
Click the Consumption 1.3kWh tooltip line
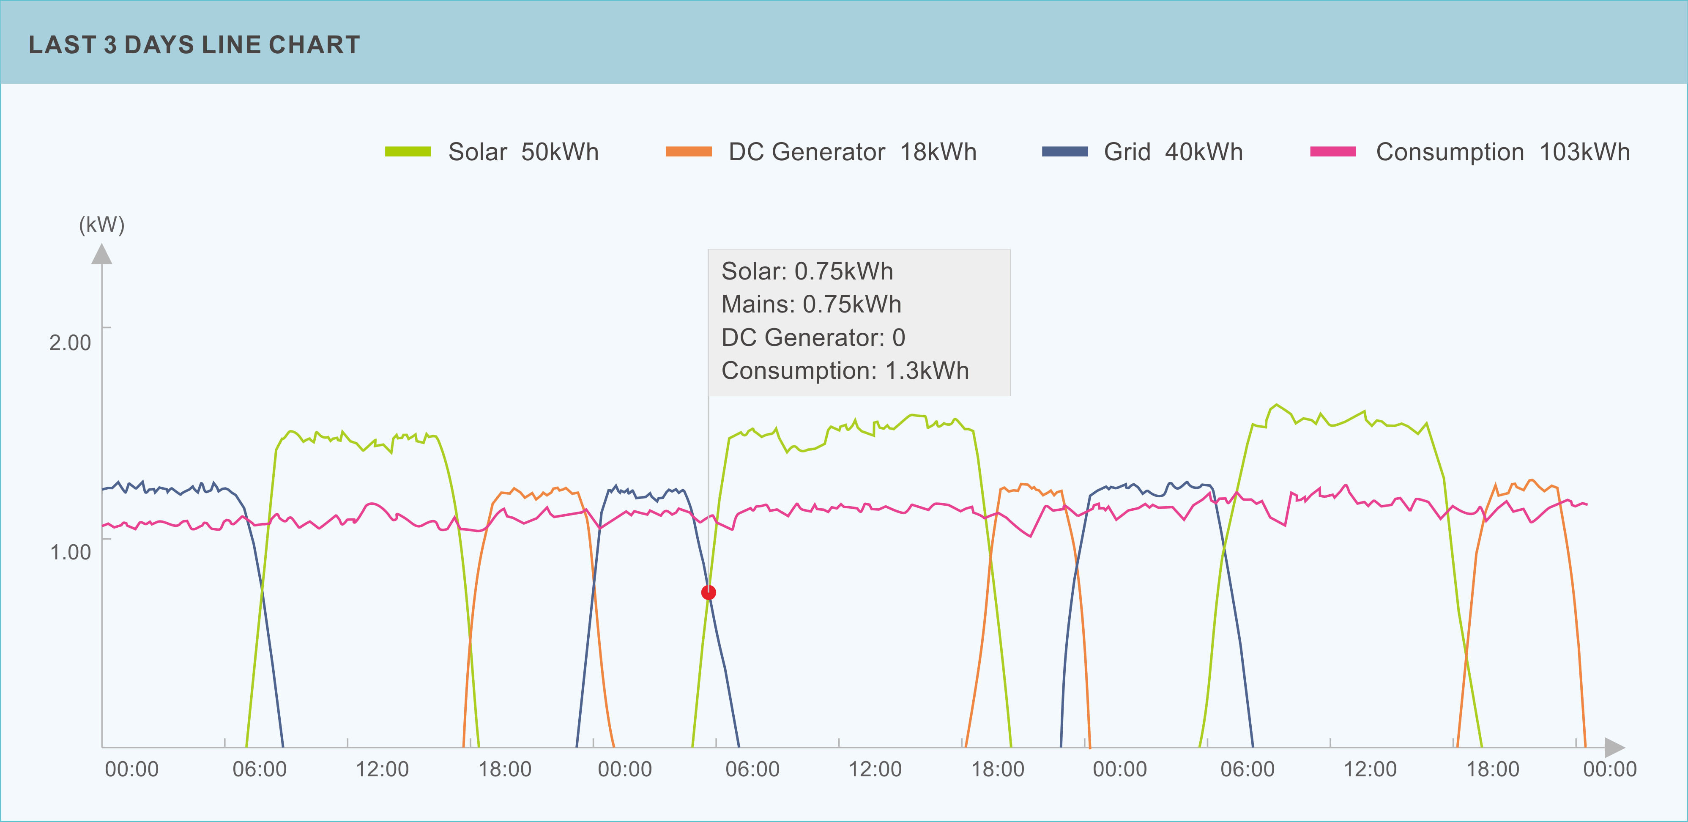pyautogui.click(x=845, y=371)
